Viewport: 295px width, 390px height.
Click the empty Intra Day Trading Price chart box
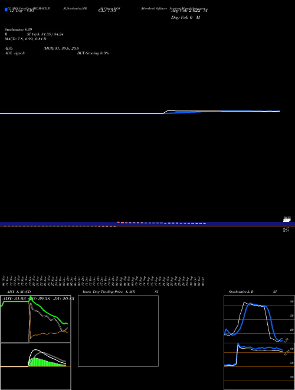pyautogui.click(x=118, y=331)
